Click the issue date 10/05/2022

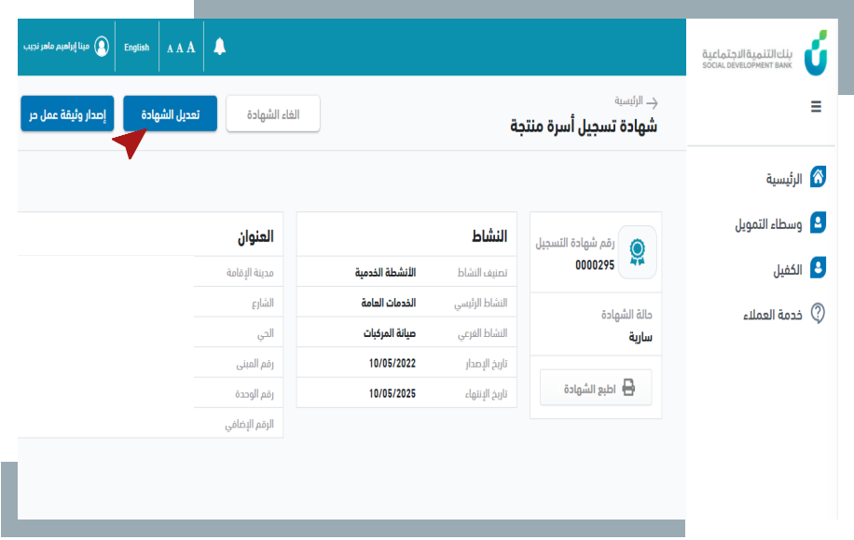393,363
